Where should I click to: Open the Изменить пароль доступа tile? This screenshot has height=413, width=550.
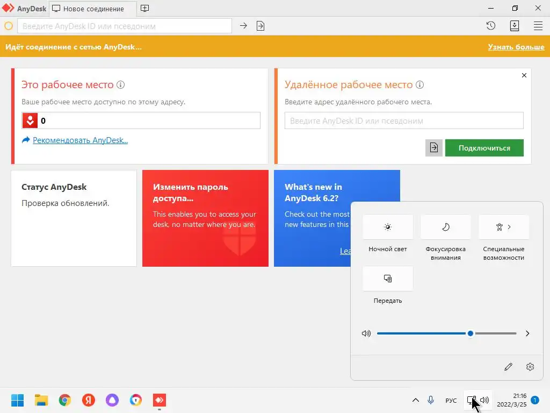point(205,218)
